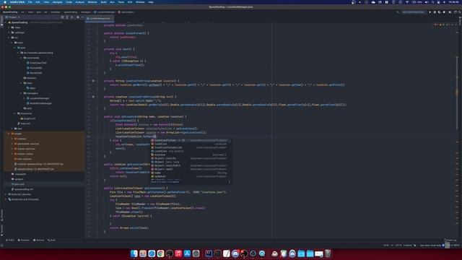462x260 pixels.
Task: Open the TODO tool window tab
Action: (x=10, y=240)
